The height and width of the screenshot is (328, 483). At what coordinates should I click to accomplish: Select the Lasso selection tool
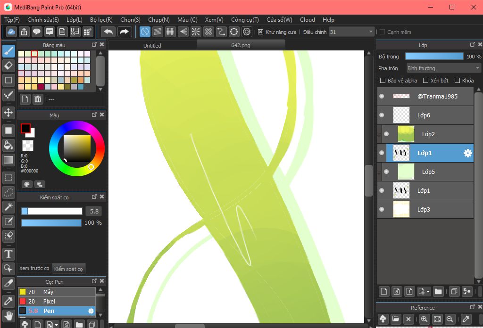coord(8,192)
